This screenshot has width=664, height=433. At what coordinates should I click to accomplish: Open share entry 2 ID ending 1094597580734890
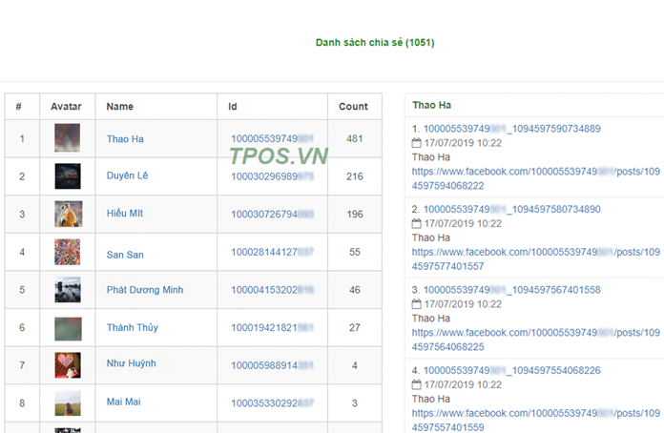(512, 209)
